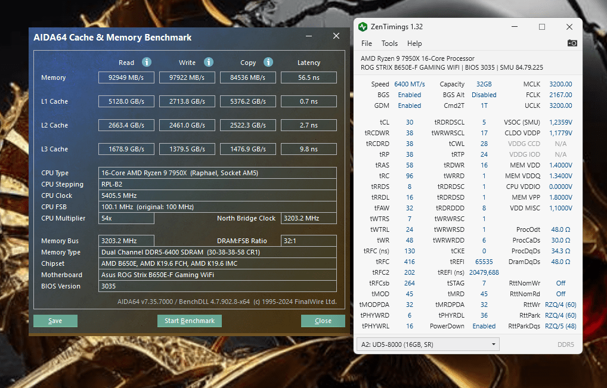
Task: Click the PowerDown Enabled value
Action: (x=484, y=326)
